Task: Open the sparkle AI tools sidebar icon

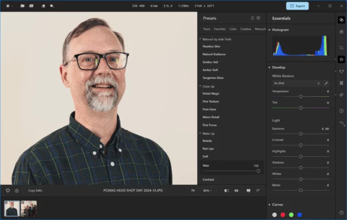Action: pyautogui.click(x=341, y=95)
